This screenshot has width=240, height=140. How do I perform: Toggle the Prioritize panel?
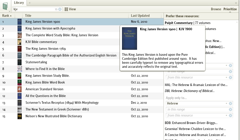(230, 9)
